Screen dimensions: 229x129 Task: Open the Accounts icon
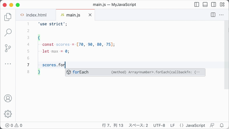tap(8, 98)
